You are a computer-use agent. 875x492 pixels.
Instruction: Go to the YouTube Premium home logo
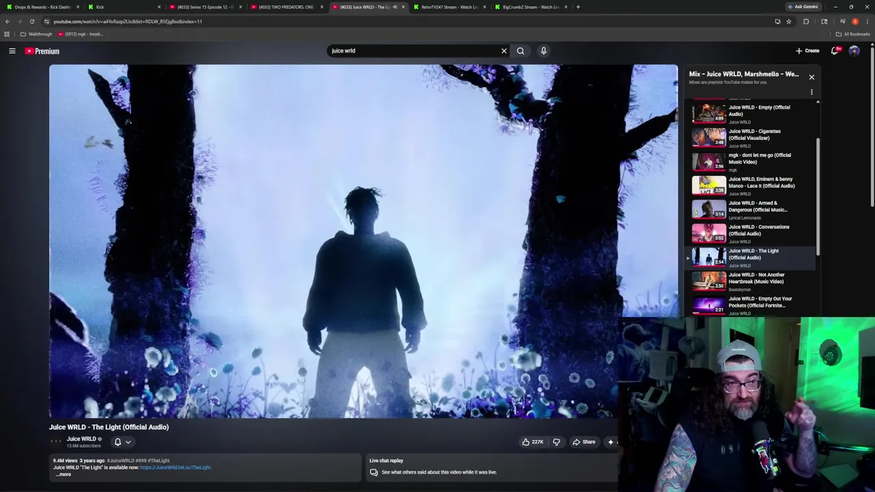(x=42, y=51)
